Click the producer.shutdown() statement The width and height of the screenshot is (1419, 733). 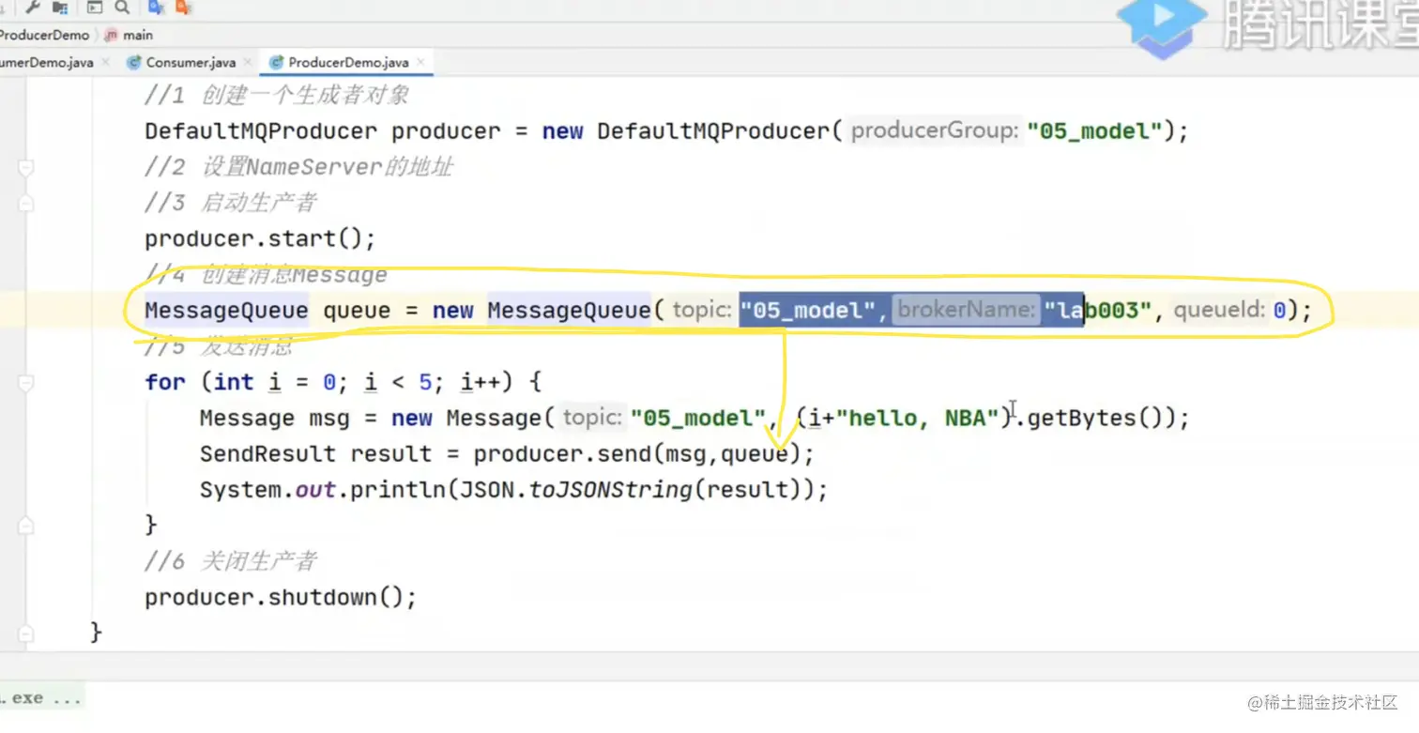281,598
